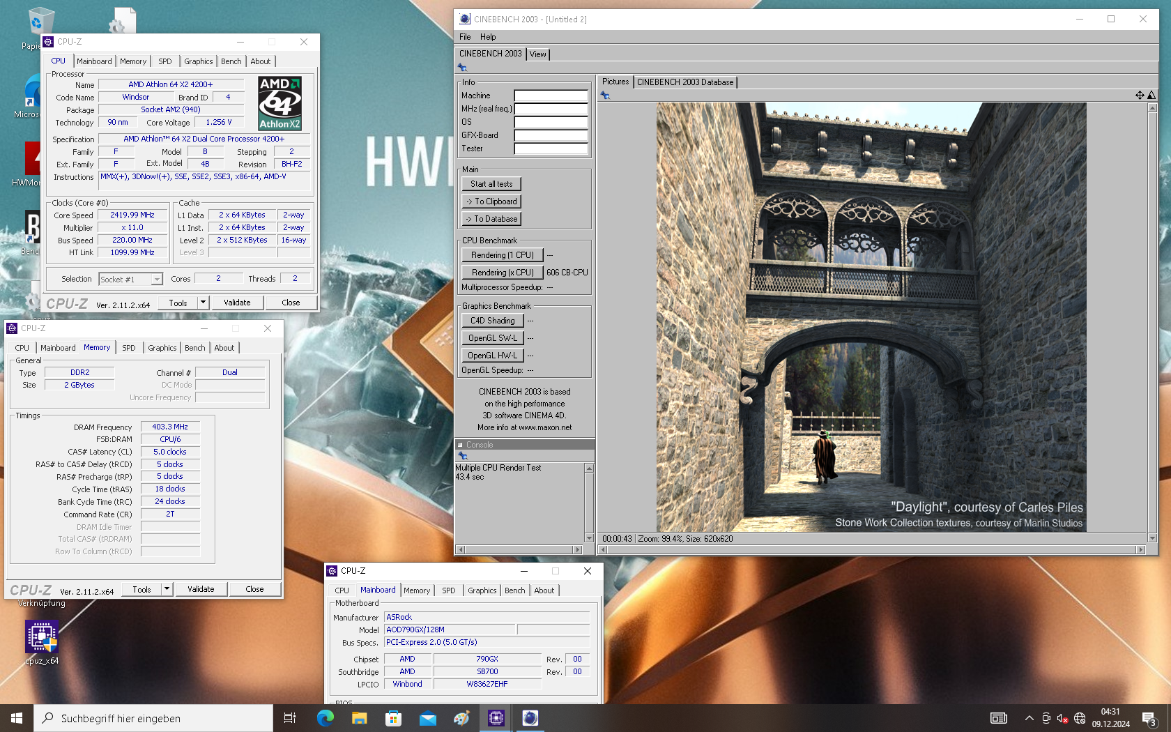Run the OpenGL HW-L benchmark
Screen dimensions: 1171x732
(493, 356)
